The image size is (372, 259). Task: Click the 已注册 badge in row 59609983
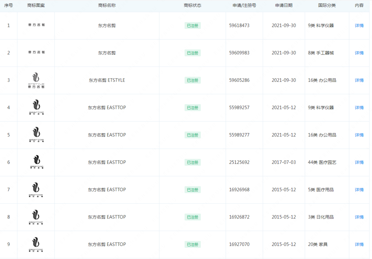click(x=193, y=53)
